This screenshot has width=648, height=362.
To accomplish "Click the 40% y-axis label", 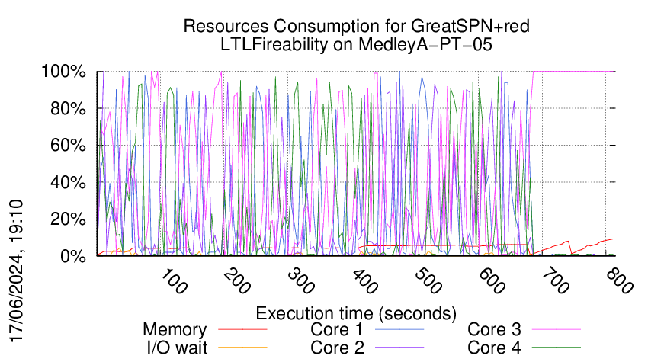I will pos(68,182).
